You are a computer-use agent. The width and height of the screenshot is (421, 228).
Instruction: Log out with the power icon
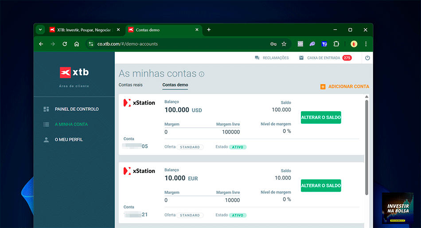click(x=367, y=58)
